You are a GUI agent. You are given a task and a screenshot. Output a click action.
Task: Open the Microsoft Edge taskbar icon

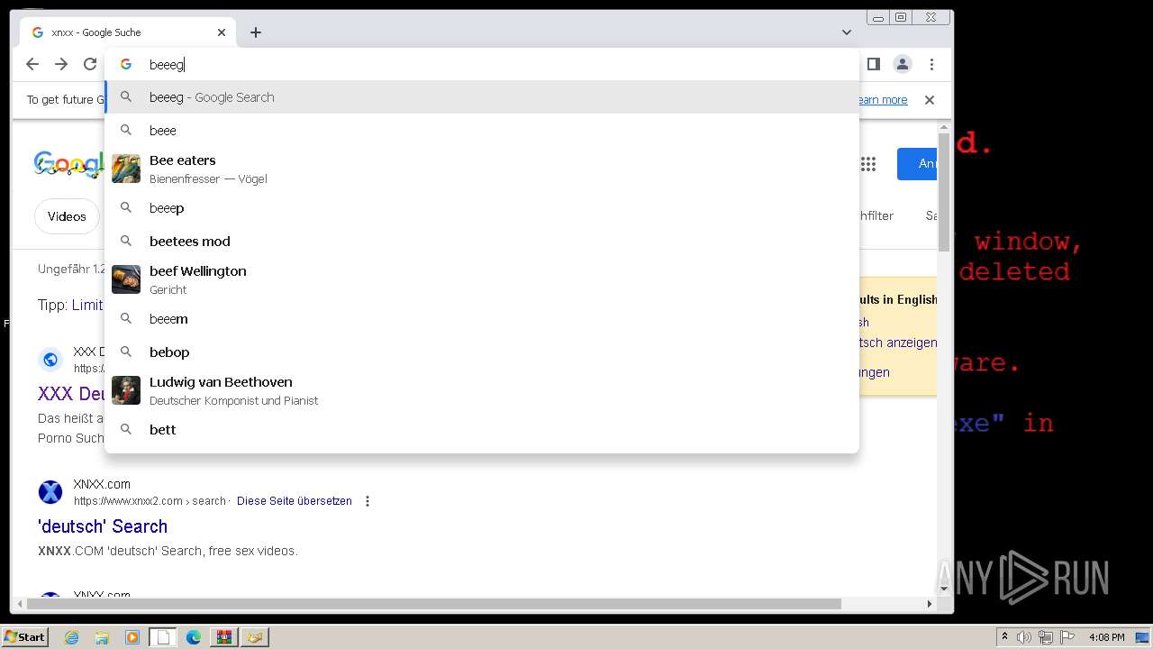coord(194,637)
